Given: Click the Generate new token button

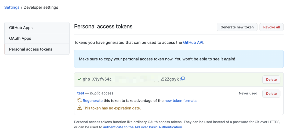Looking at the screenshot, I should click(x=237, y=27).
